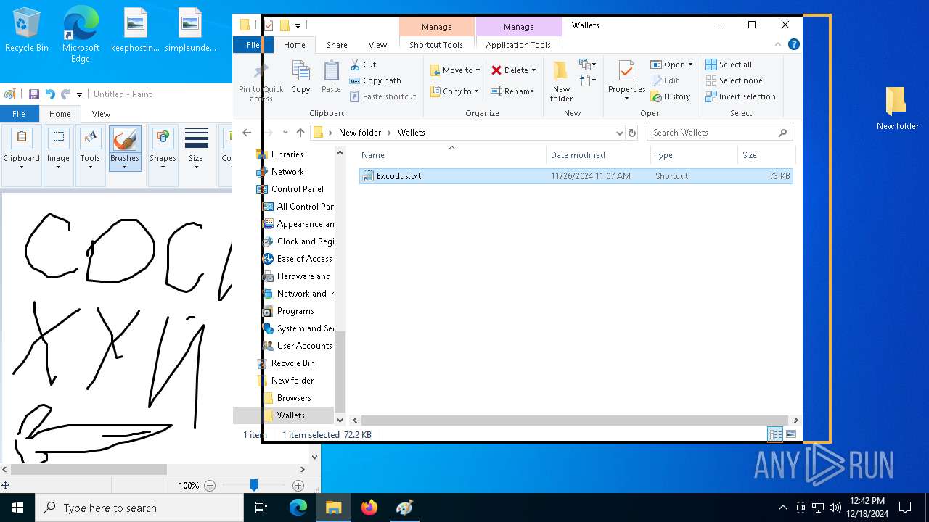This screenshot has width=929, height=522.
Task: Switch to Details view icon in status bar
Action: click(x=775, y=434)
